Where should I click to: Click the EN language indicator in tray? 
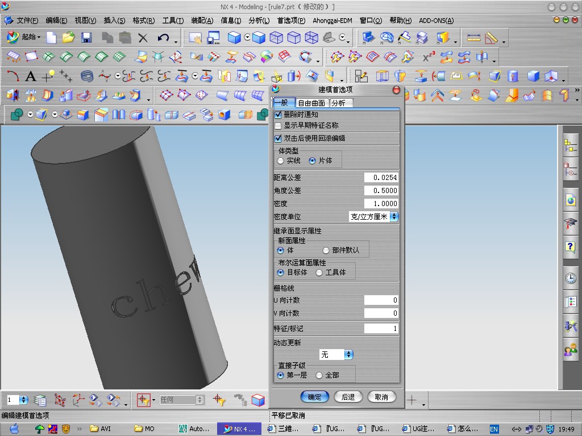[x=494, y=429]
